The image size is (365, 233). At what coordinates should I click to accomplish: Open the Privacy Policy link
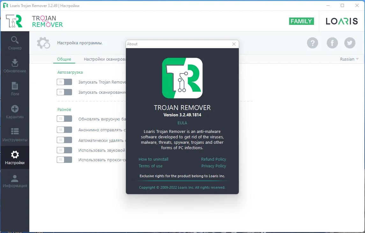click(x=214, y=166)
